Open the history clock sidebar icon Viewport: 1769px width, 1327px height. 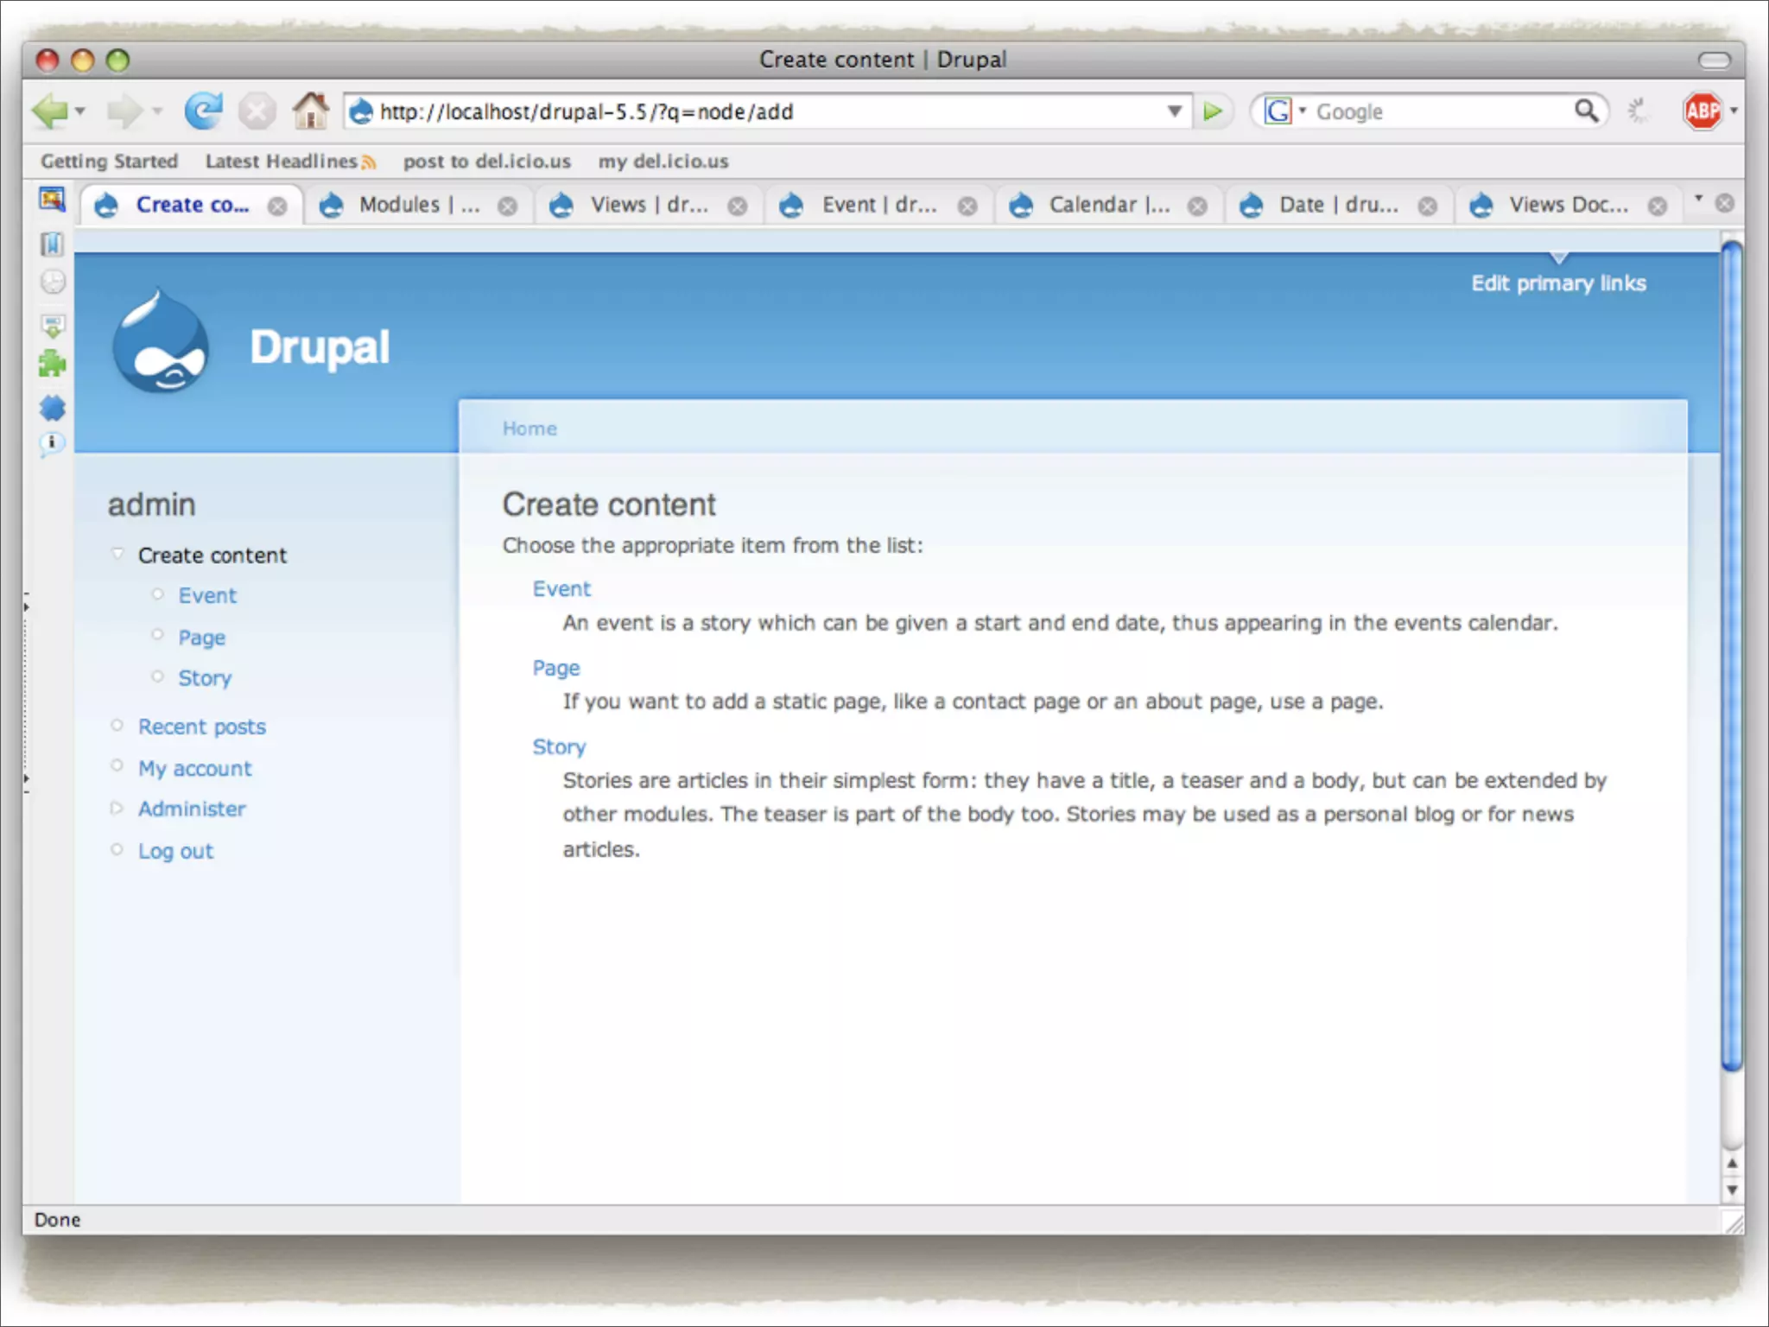tap(53, 283)
